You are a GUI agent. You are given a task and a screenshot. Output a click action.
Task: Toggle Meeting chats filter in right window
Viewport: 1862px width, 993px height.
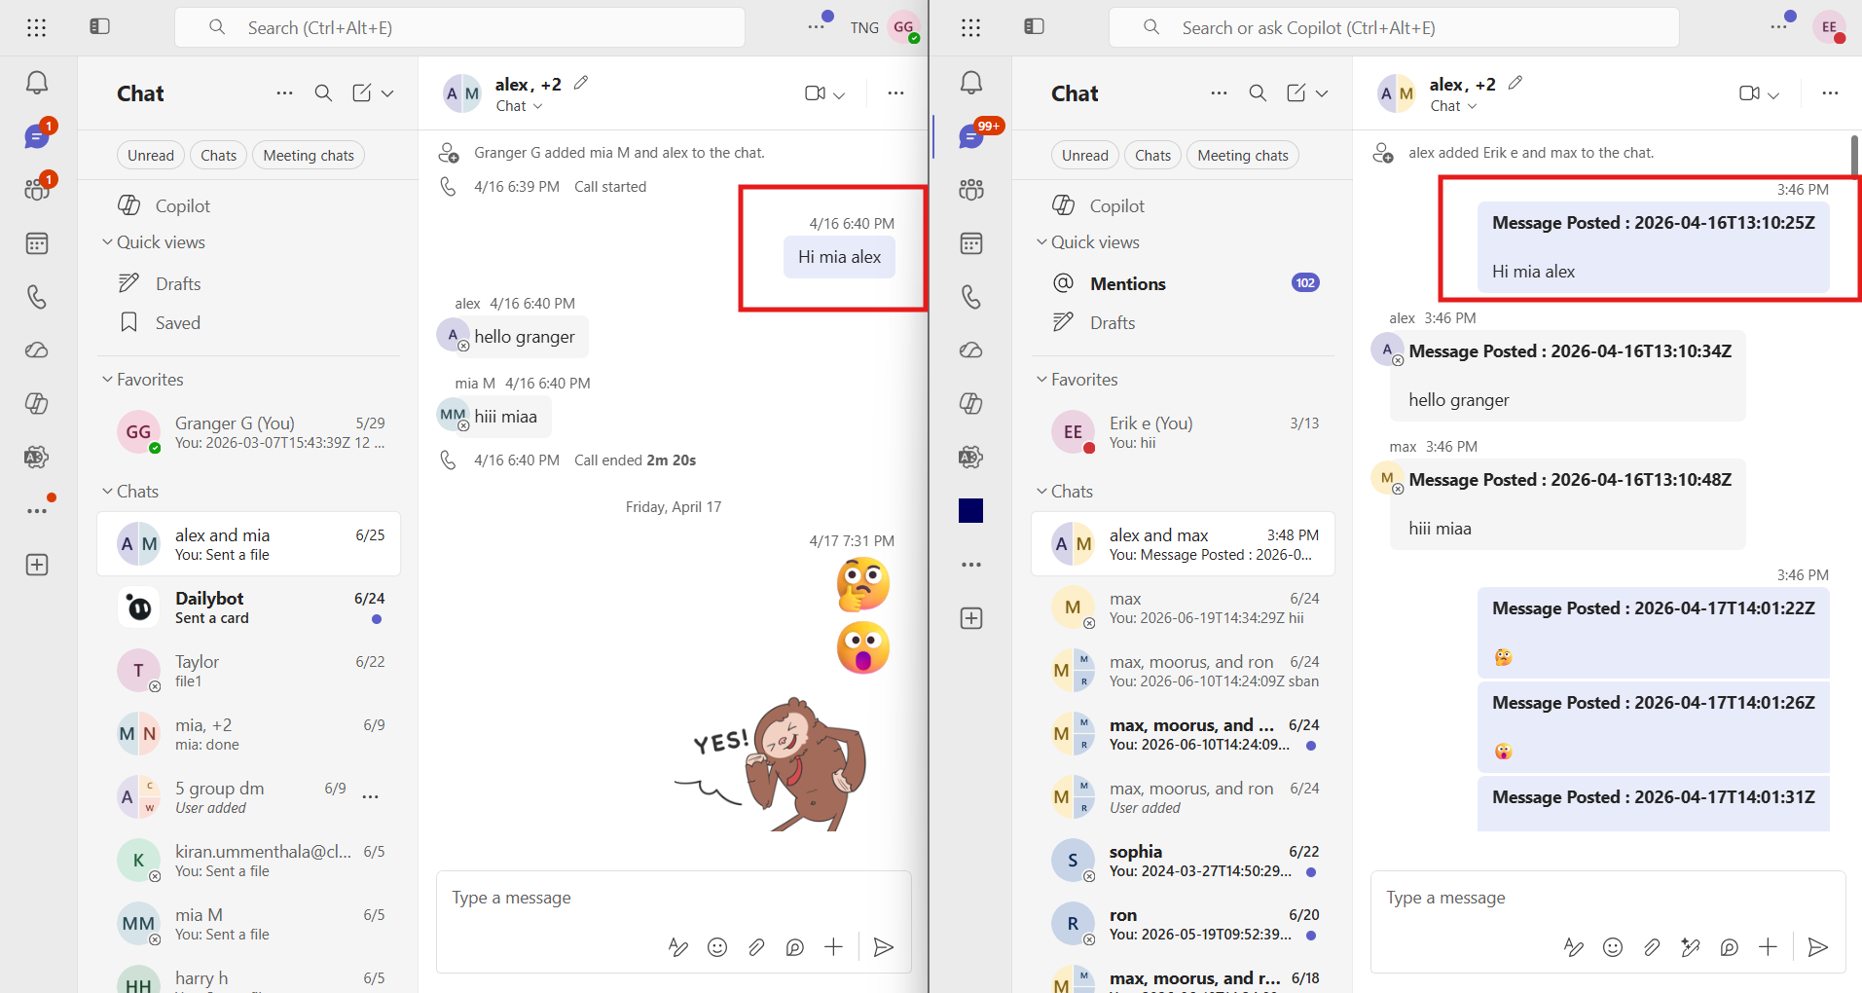(x=1243, y=156)
